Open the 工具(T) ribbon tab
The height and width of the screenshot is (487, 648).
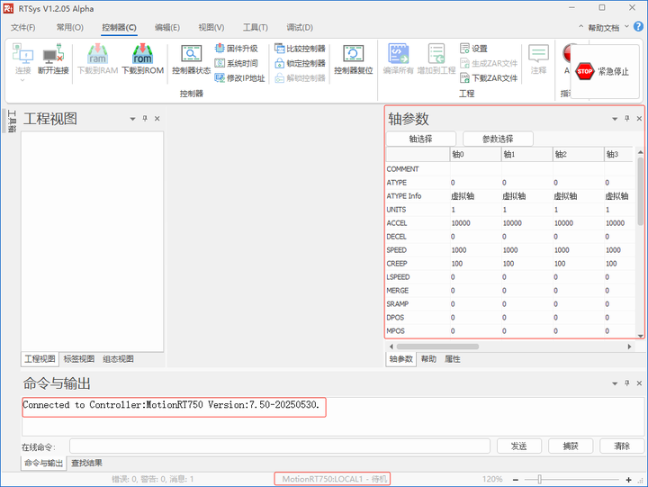[x=256, y=27]
